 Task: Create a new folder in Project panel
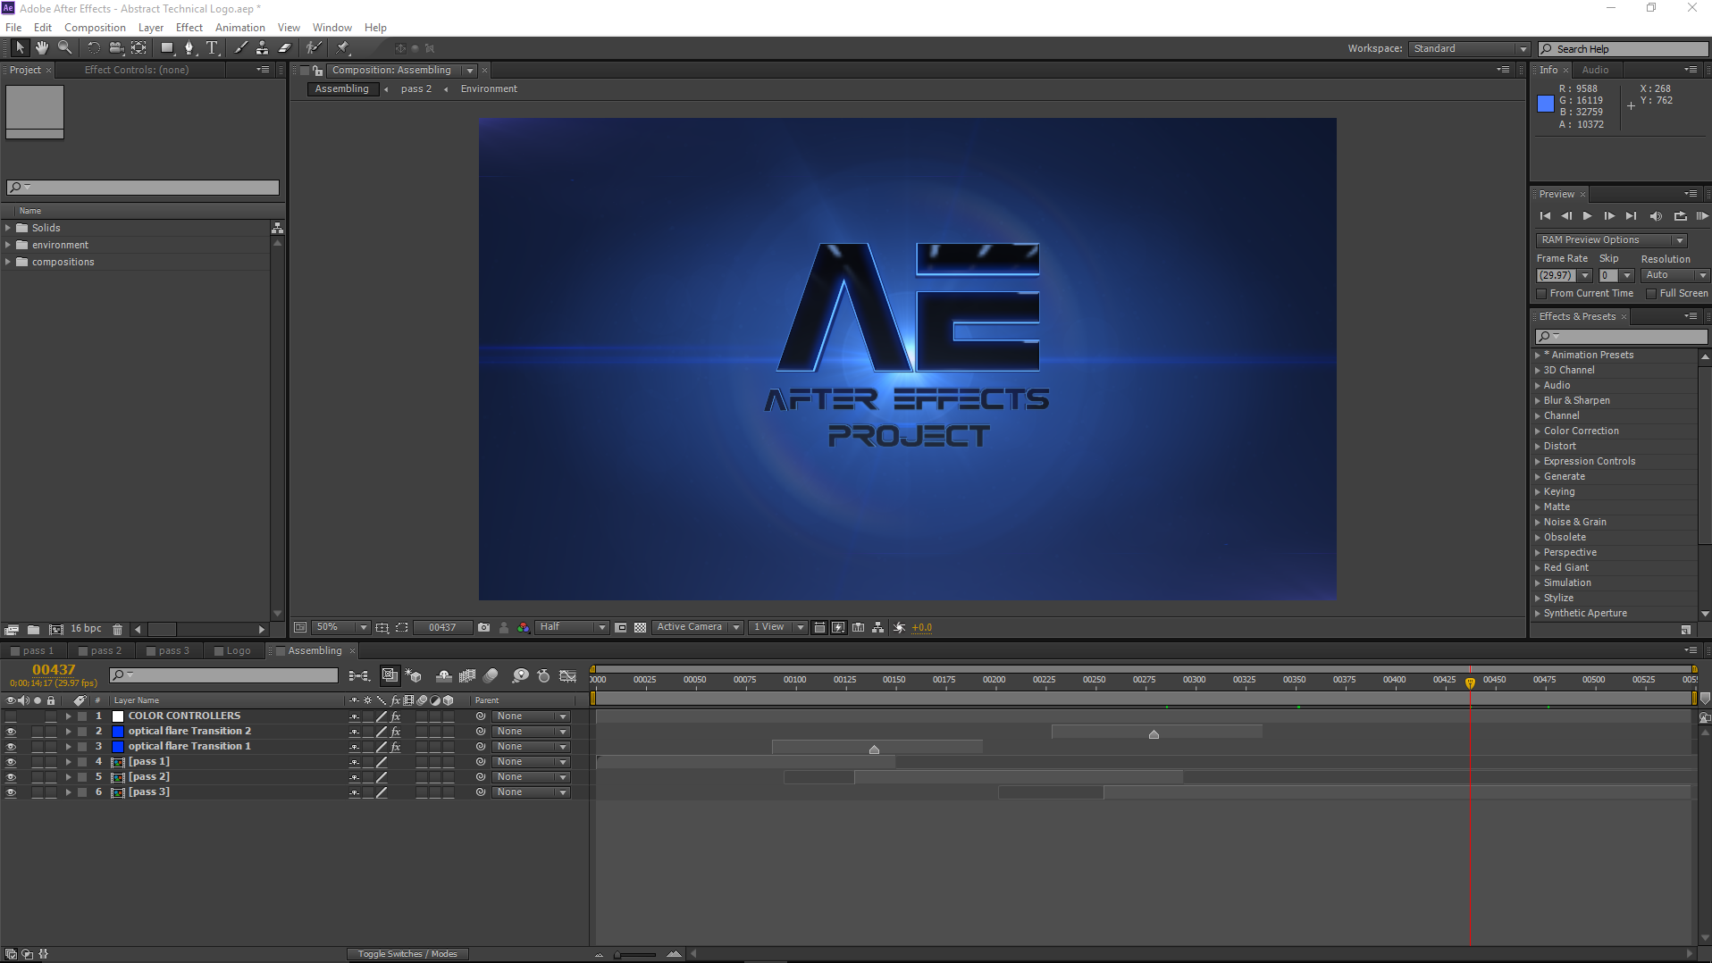(x=33, y=630)
